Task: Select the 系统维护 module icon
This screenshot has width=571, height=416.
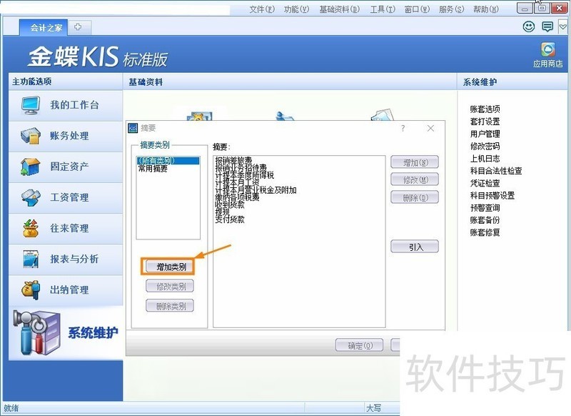Action: click(x=36, y=332)
